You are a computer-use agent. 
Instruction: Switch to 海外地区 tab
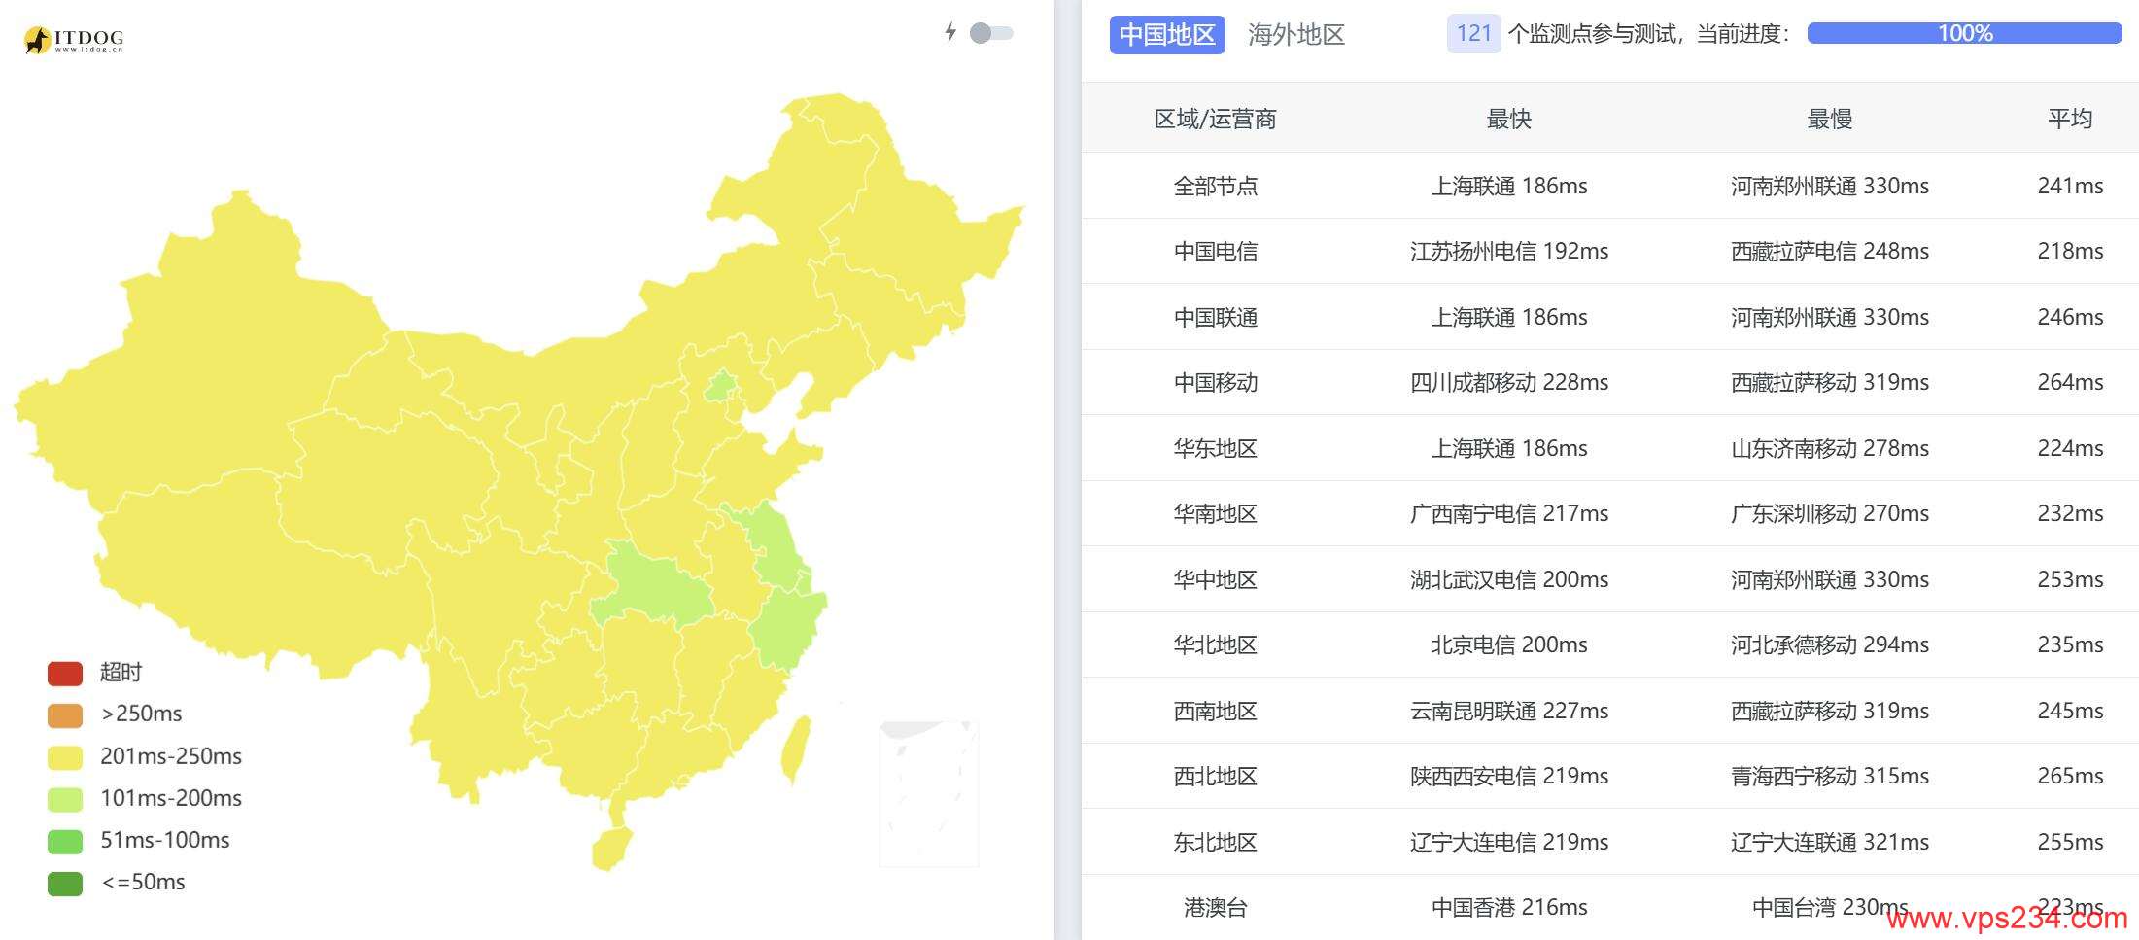(x=1296, y=35)
